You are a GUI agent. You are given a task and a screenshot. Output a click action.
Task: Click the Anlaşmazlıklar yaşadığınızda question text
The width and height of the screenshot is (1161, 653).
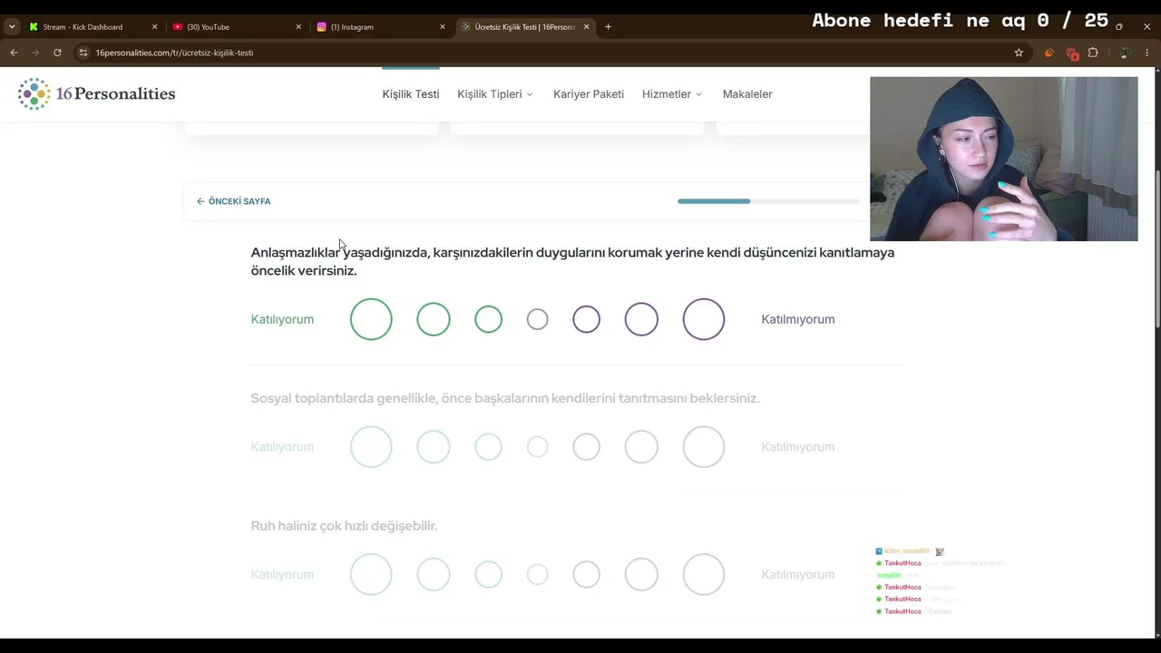point(572,261)
